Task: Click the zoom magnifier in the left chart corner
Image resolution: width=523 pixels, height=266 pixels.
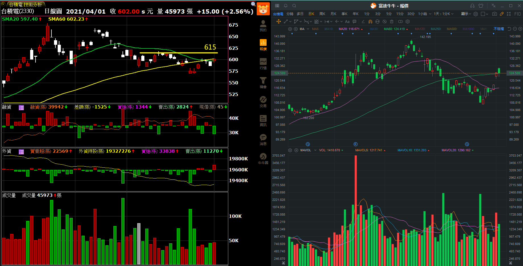Action: coord(253,4)
